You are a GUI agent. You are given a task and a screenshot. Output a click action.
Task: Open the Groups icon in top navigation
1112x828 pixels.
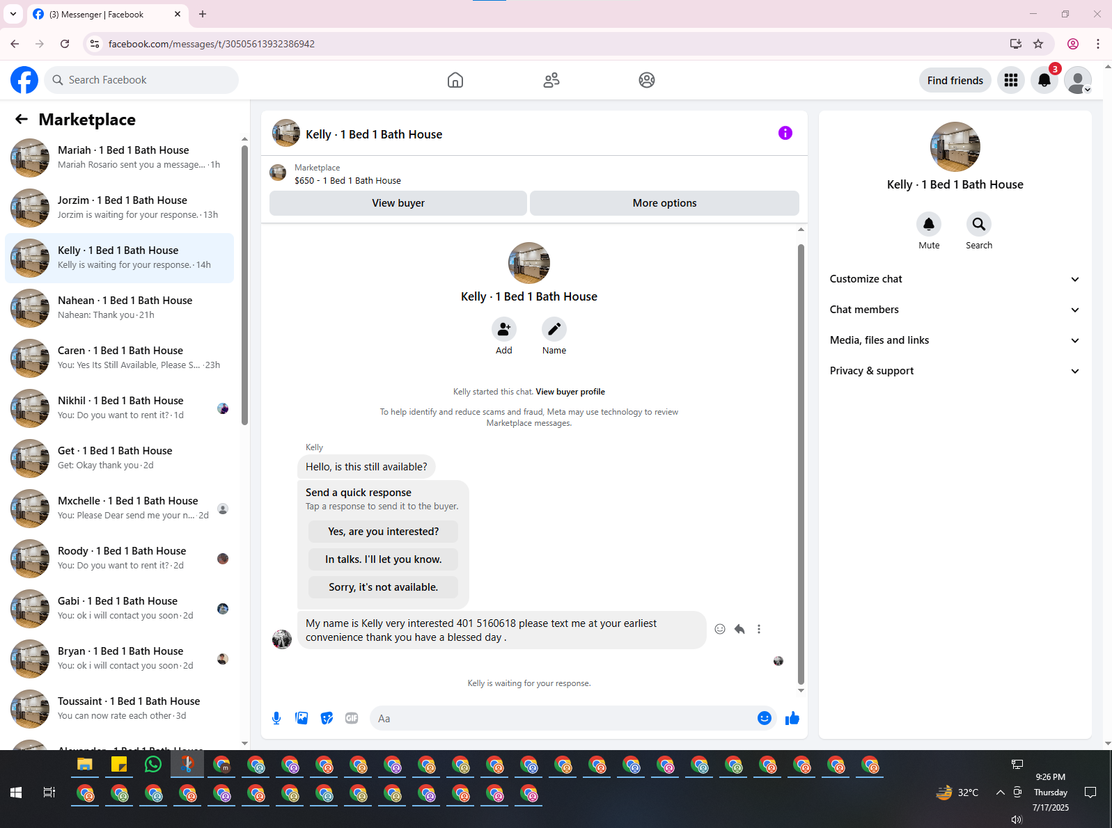tap(647, 80)
